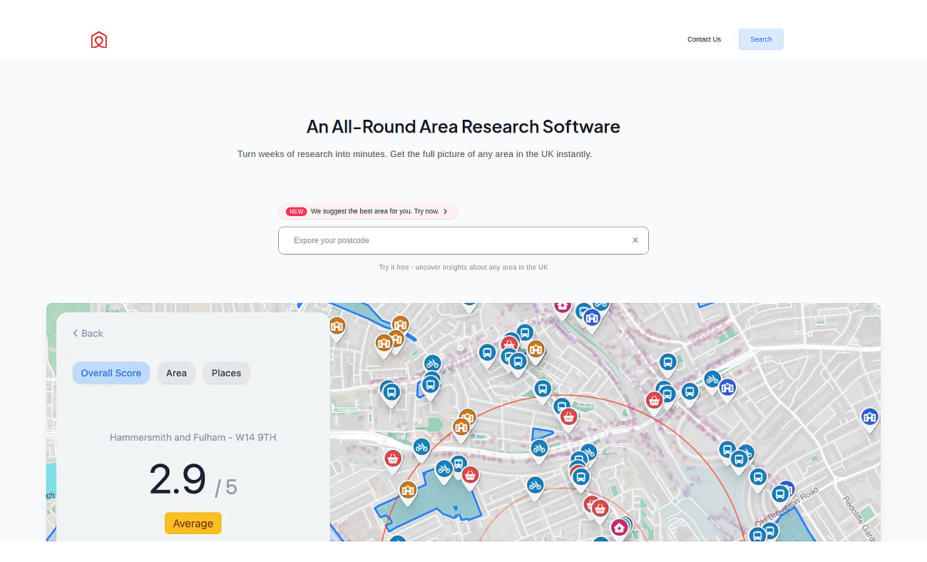Viewport: 927px width, 562px height.
Task: Click 'An All-Round Area Research Software' heading
Action: point(463,127)
